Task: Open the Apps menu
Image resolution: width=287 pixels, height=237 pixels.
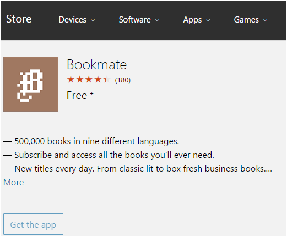Action: [x=197, y=20]
